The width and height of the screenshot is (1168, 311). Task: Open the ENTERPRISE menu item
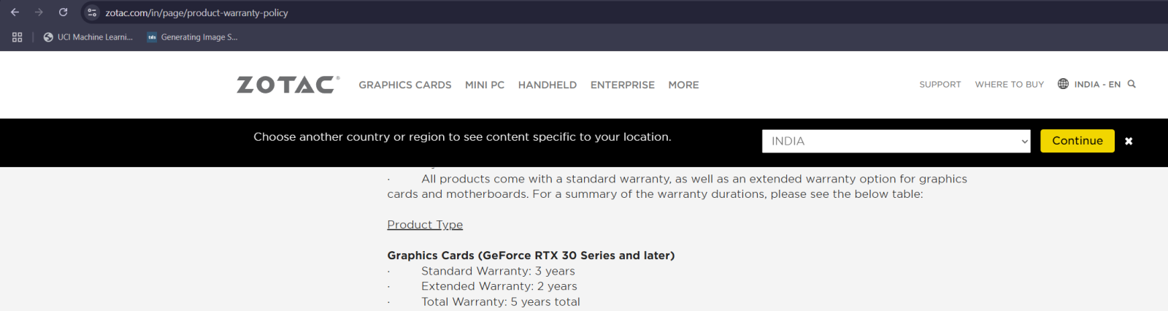[623, 85]
